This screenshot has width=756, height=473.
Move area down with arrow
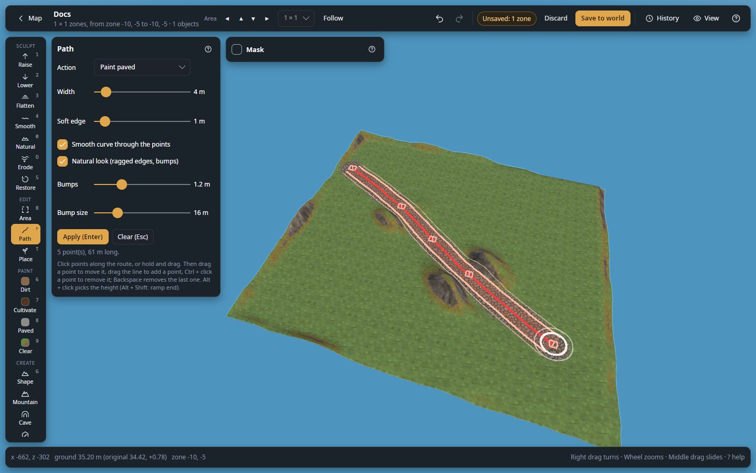pyautogui.click(x=253, y=18)
